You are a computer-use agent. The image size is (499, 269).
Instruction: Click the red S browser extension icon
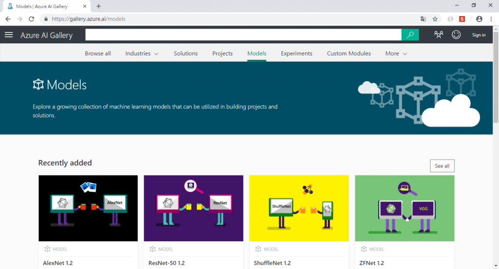tap(462, 19)
